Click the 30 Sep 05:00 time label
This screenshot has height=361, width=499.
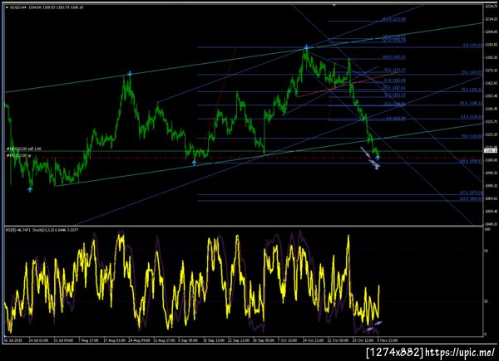[264, 340]
